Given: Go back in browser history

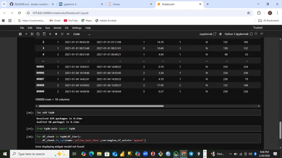Looking at the screenshot, I should coord(5,13).
